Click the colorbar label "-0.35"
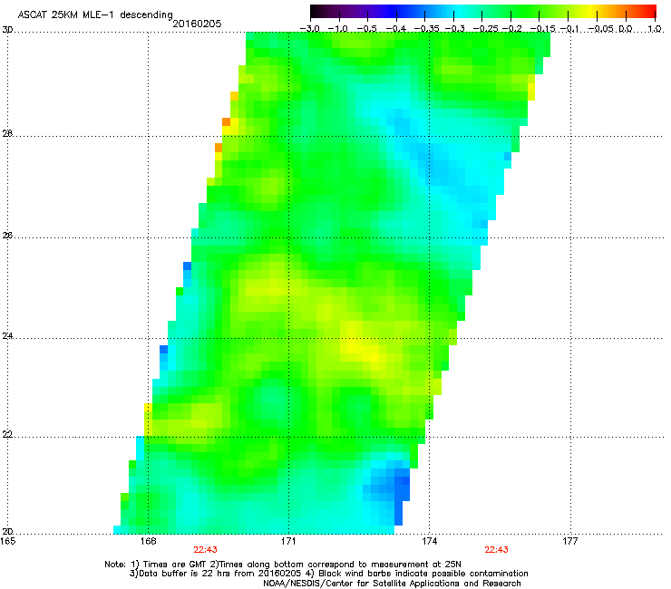The image size is (671, 589). (x=427, y=29)
